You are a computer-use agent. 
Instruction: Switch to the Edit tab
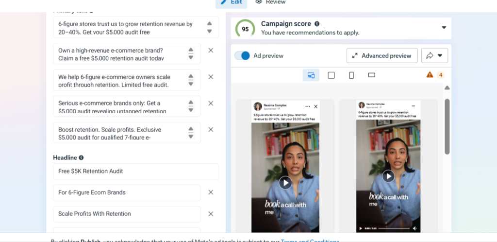[232, 2]
